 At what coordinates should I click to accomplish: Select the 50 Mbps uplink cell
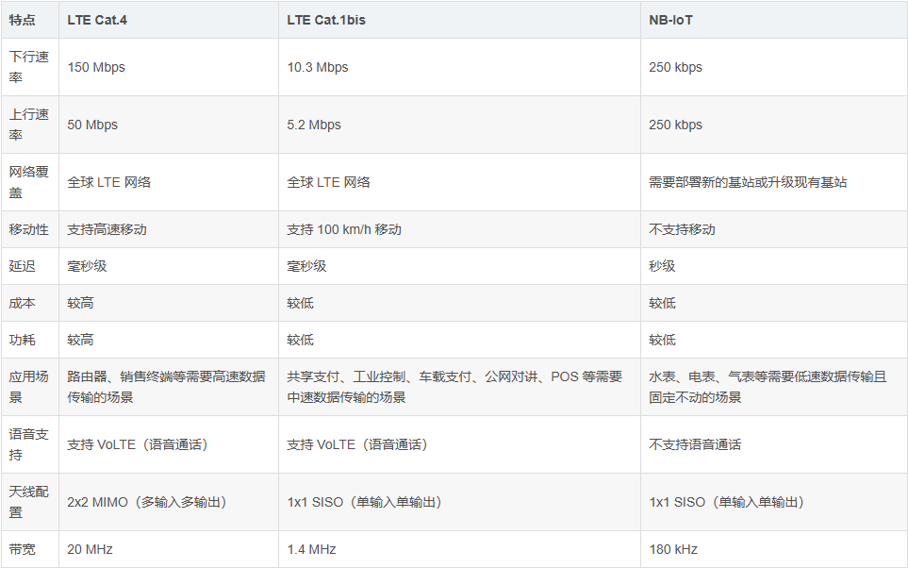(92, 125)
